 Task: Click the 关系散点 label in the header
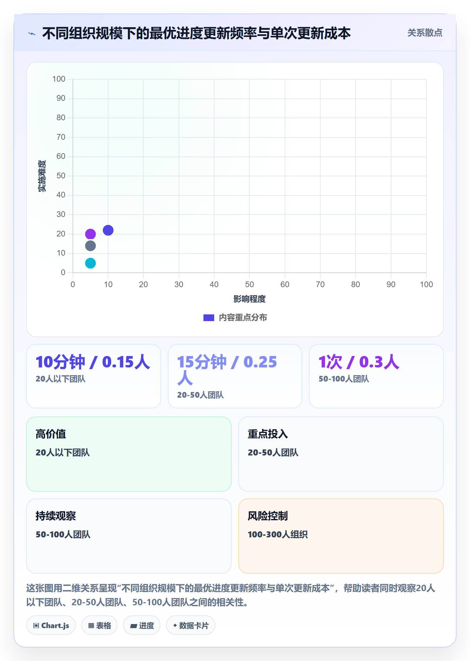[425, 33]
